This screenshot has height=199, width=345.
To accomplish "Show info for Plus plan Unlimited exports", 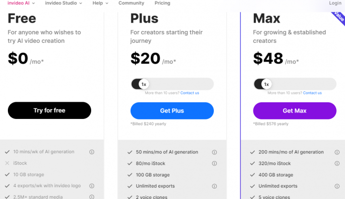I will coord(214,186).
